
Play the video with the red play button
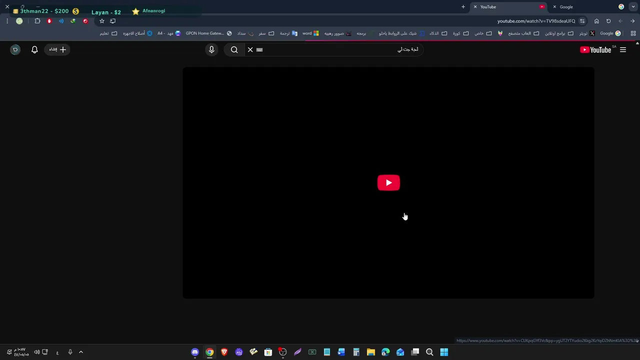point(388,182)
